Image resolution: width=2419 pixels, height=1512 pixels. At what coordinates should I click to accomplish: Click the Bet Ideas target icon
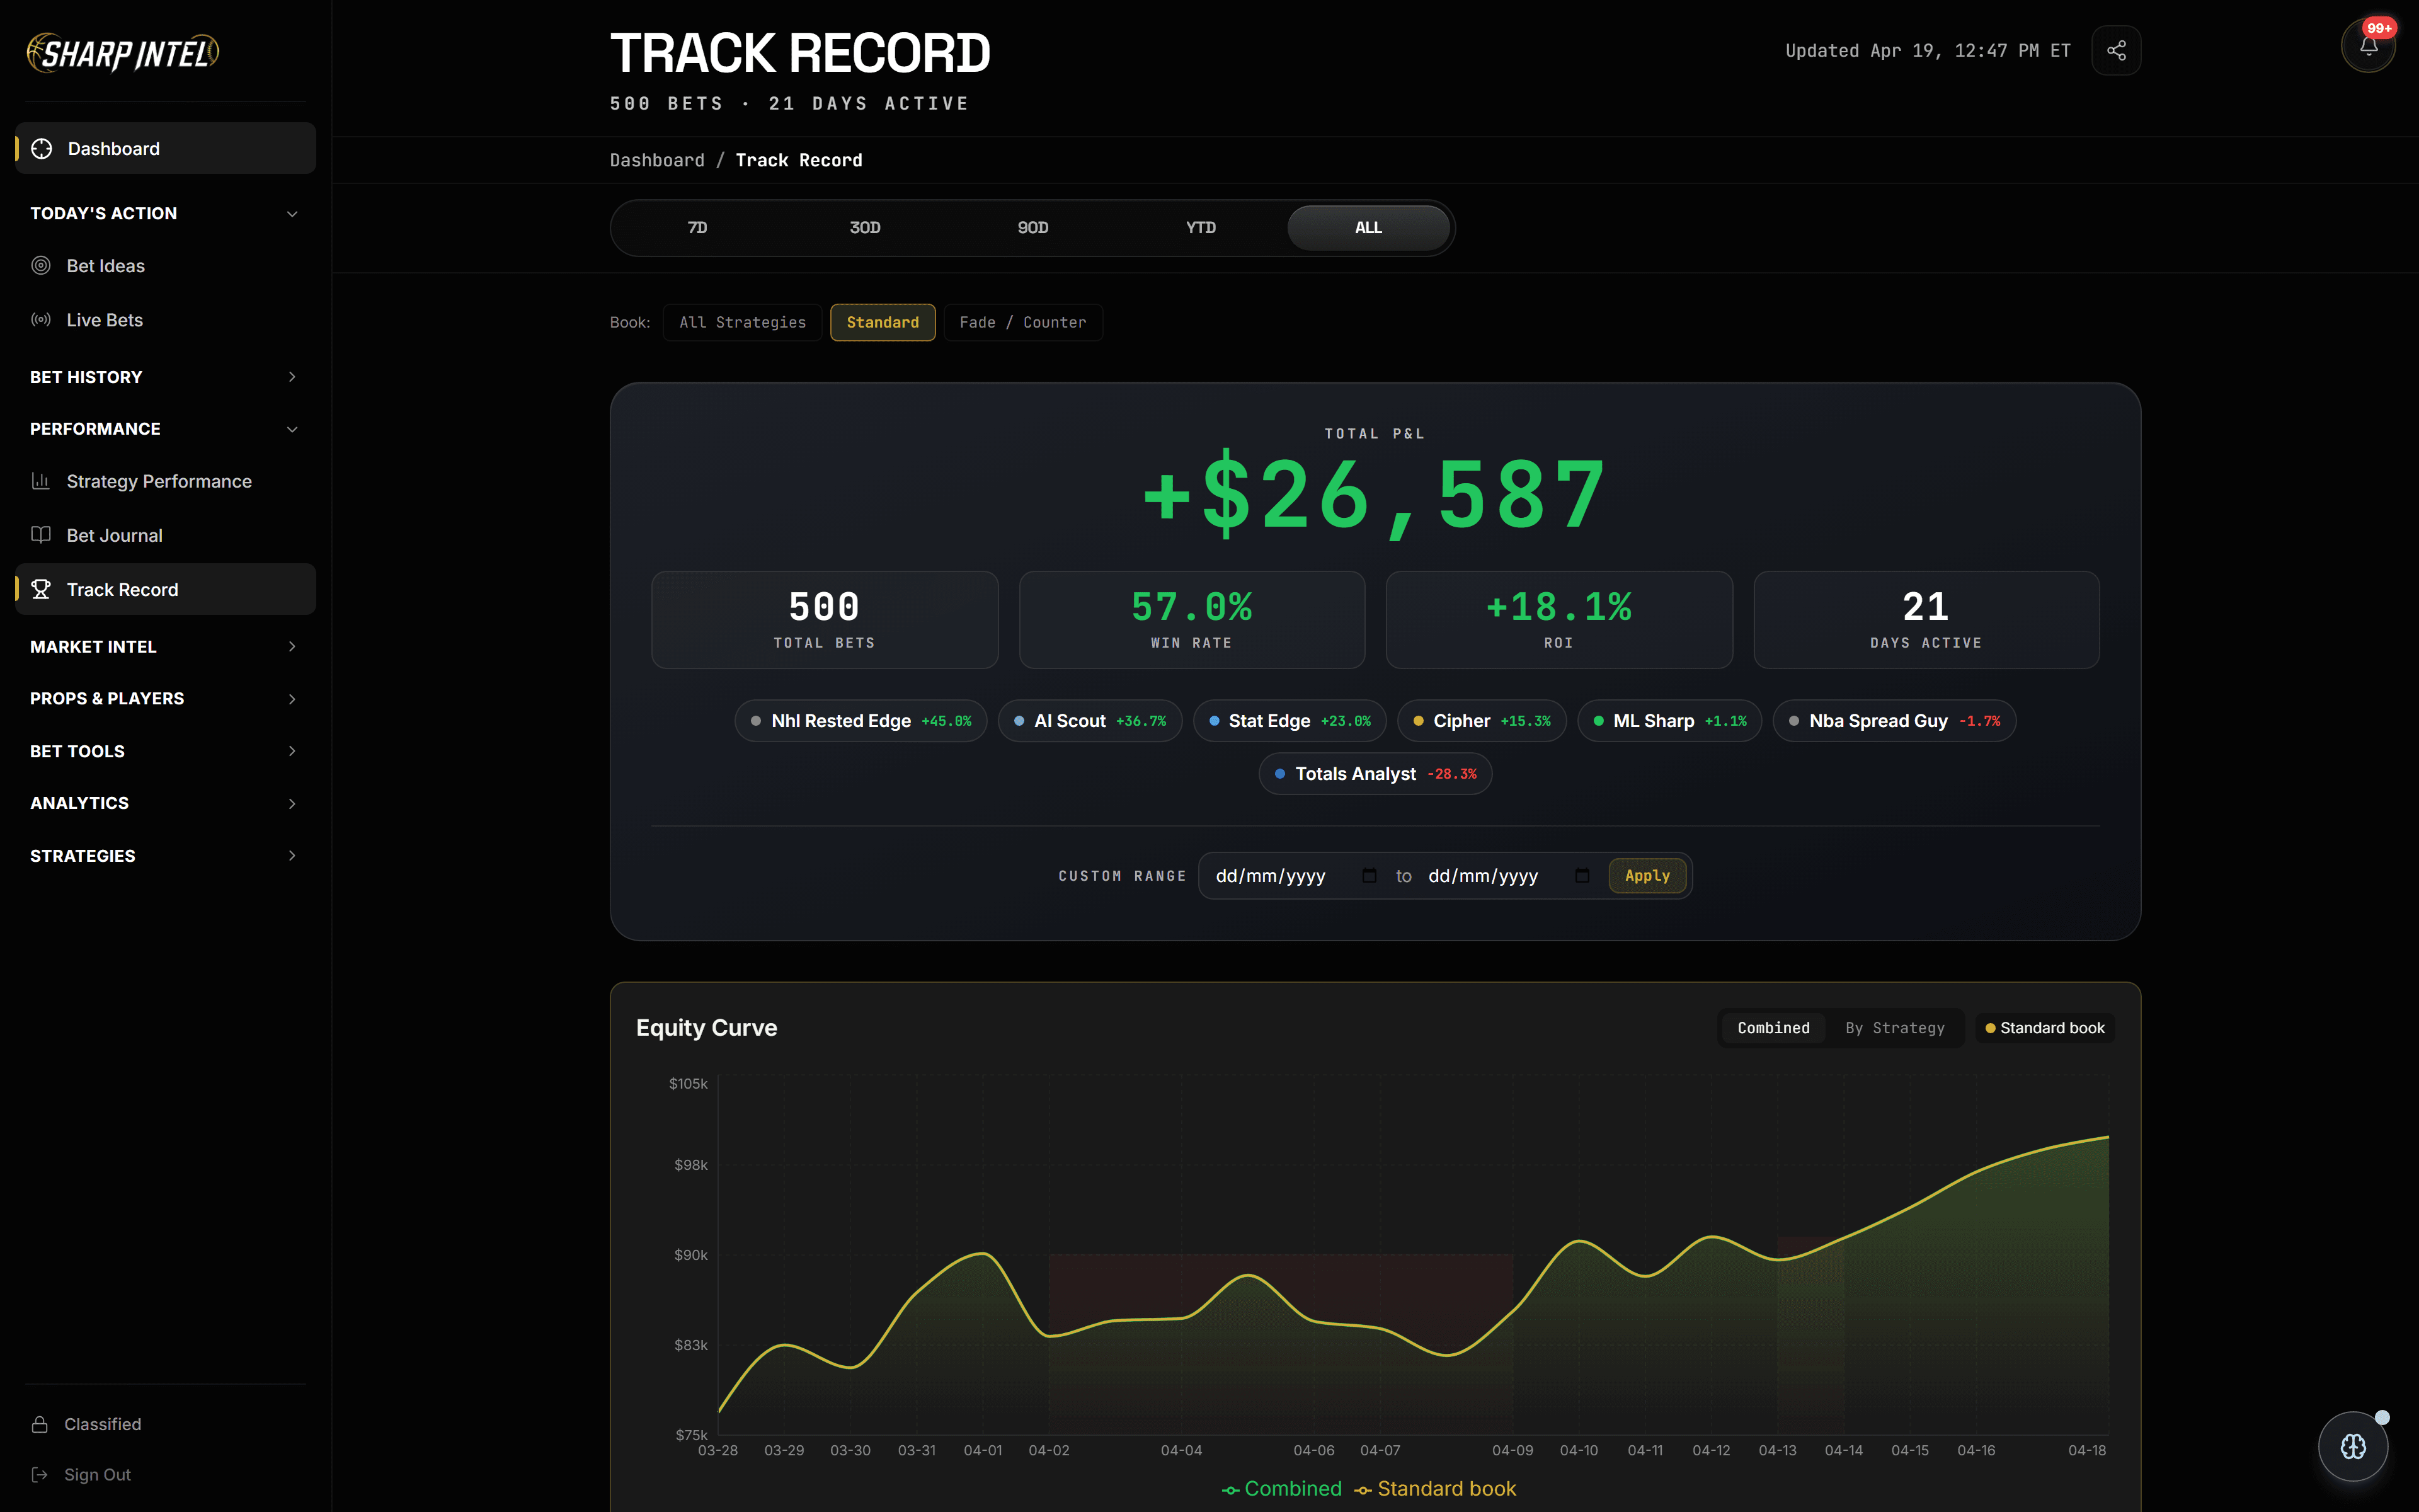tap(41, 266)
